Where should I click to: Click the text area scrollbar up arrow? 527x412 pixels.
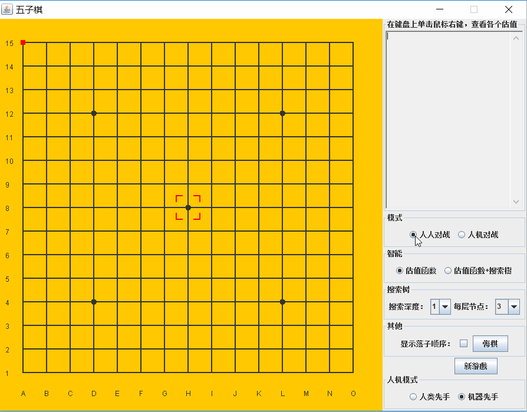pyautogui.click(x=516, y=38)
